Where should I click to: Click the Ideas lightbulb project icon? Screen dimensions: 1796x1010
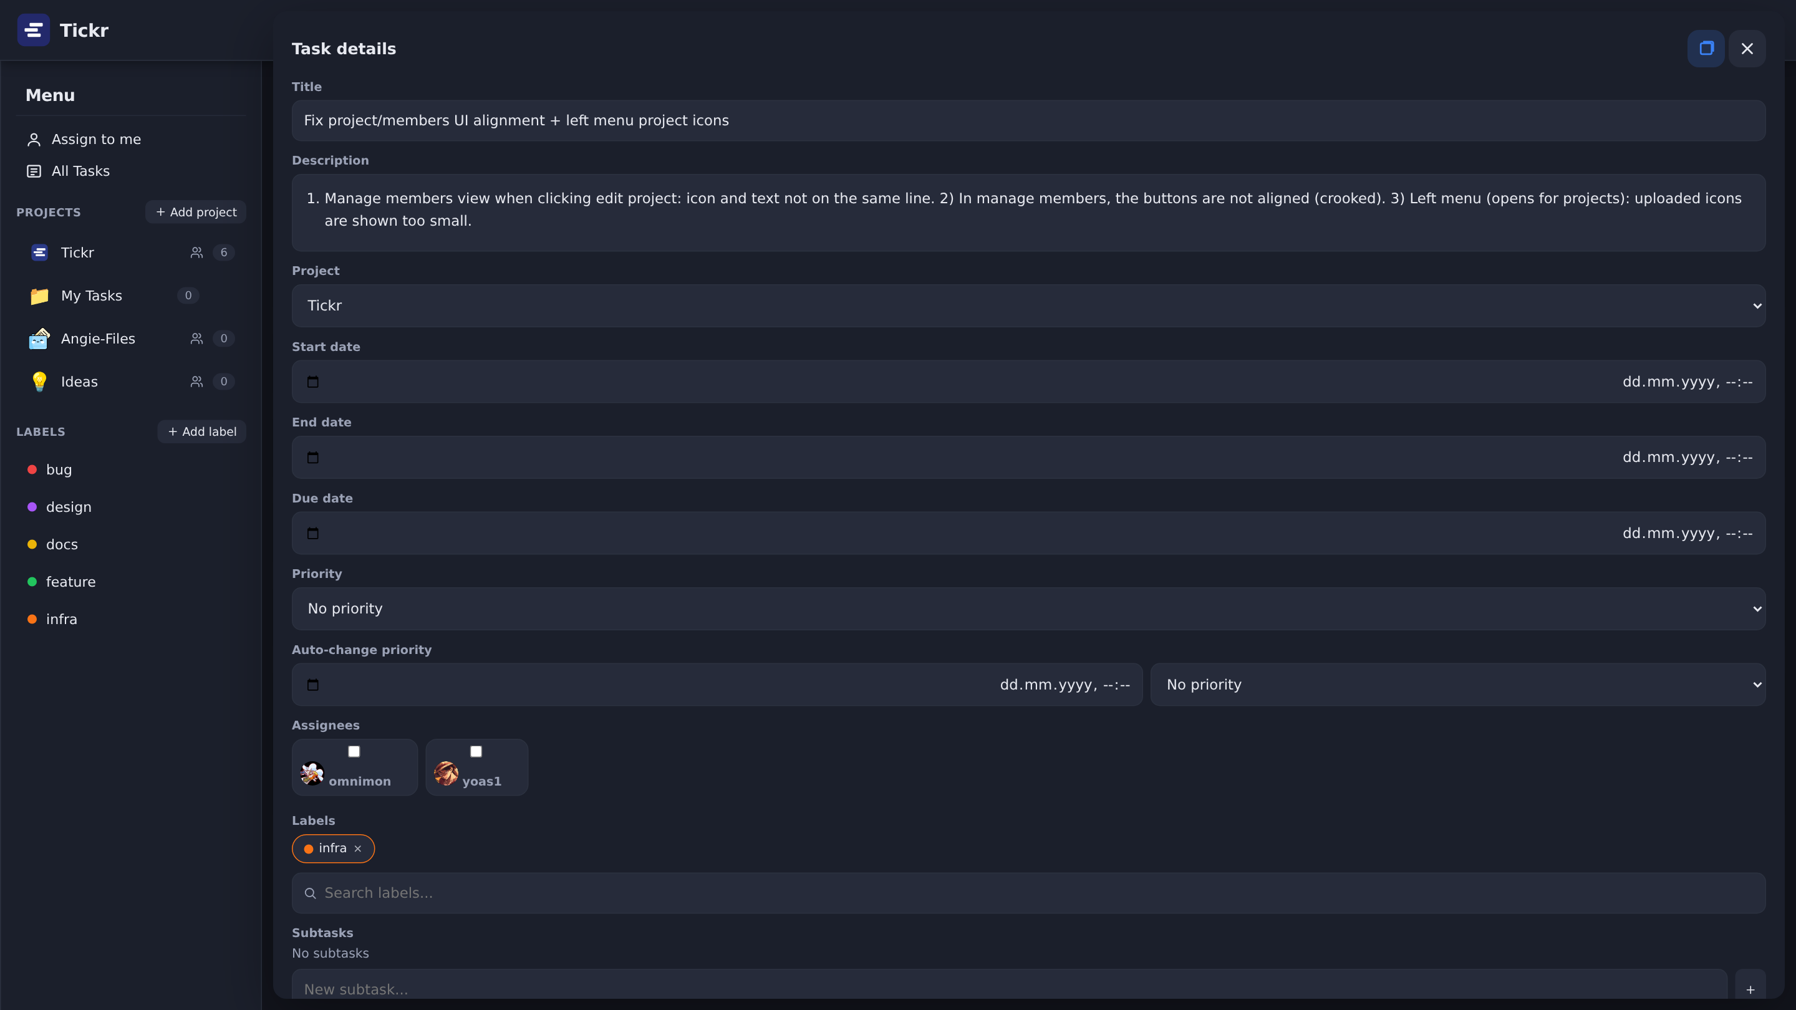coord(39,382)
